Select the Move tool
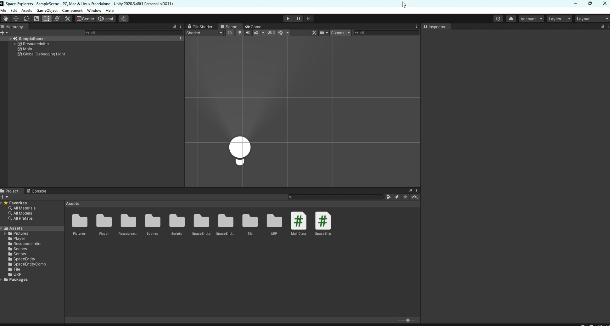The height and width of the screenshot is (326, 610). click(16, 19)
